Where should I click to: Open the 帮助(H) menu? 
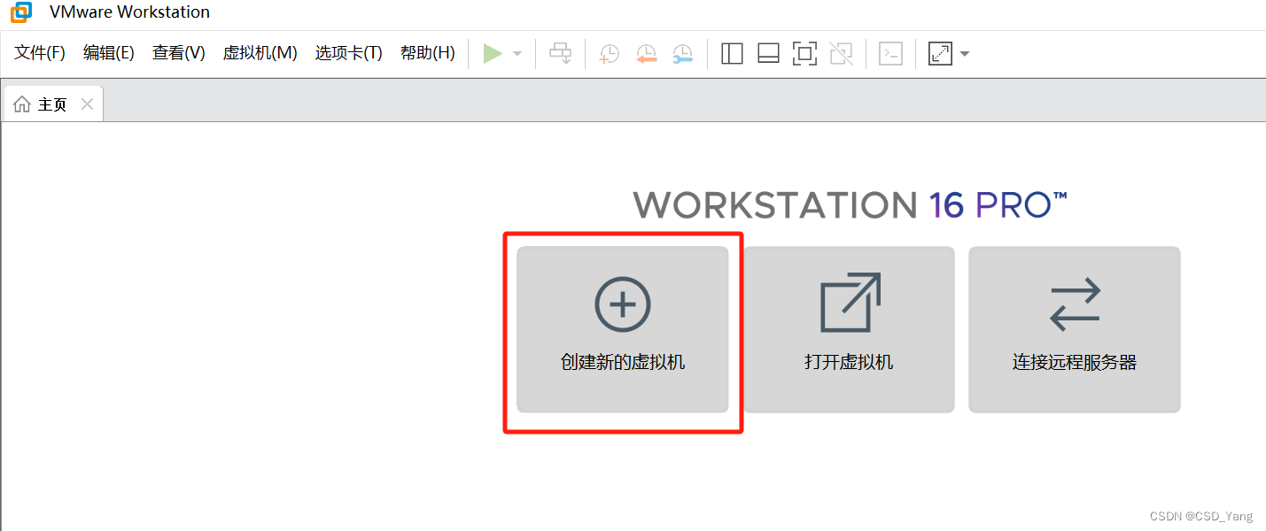[427, 53]
